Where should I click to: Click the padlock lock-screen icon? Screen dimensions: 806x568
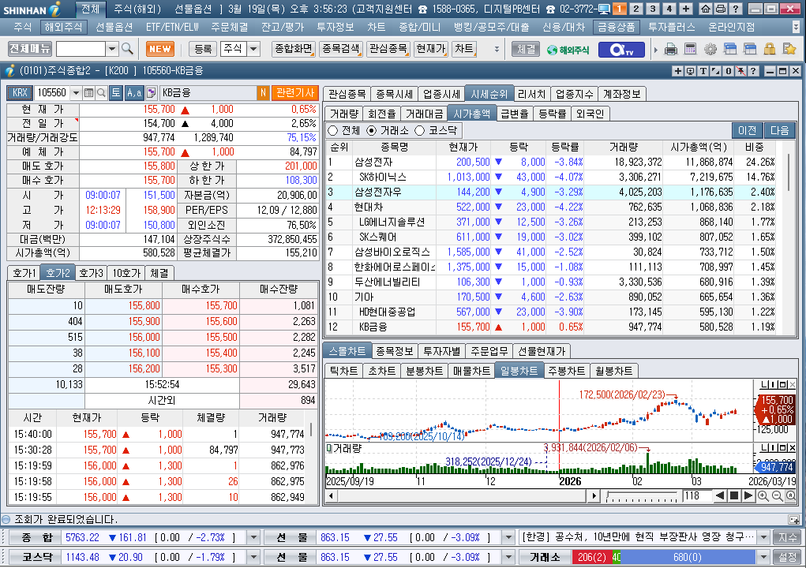(770, 49)
